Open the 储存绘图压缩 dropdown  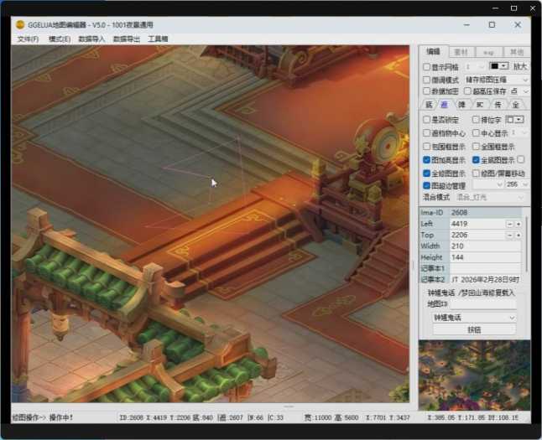pos(497,80)
